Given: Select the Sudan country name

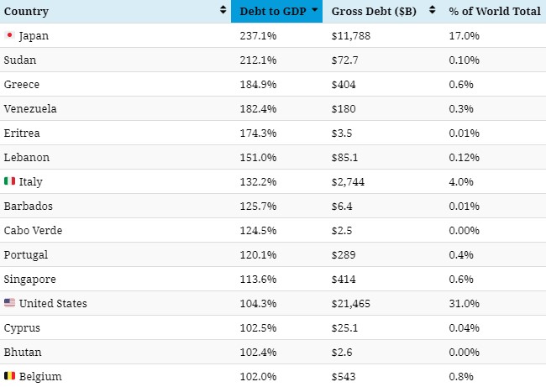Looking at the screenshot, I should [20, 60].
